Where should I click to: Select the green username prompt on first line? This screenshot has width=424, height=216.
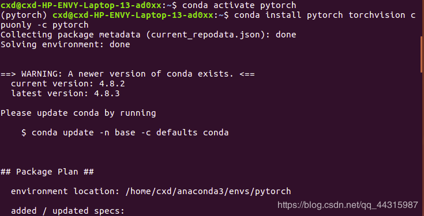81,5
